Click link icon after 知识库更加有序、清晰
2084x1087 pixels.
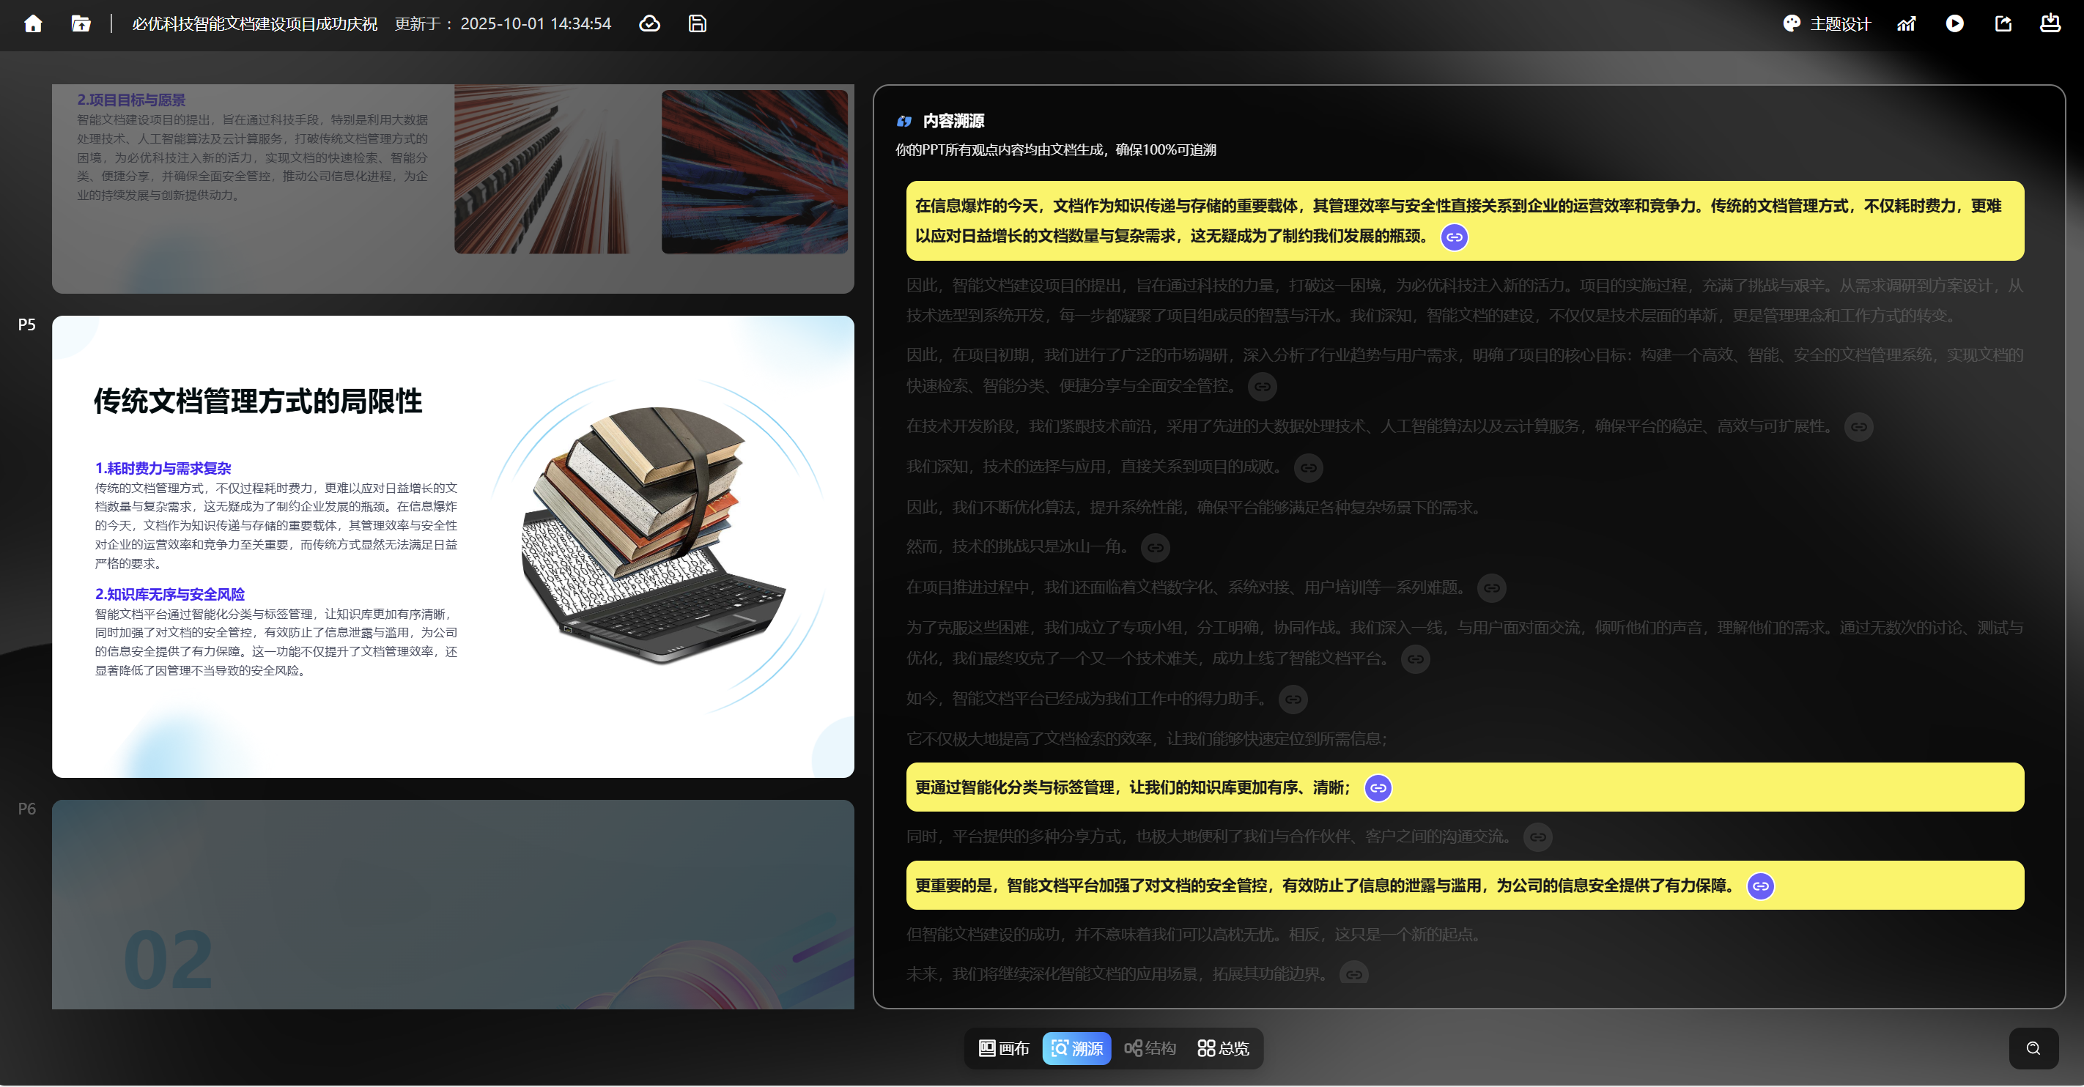click(1378, 787)
